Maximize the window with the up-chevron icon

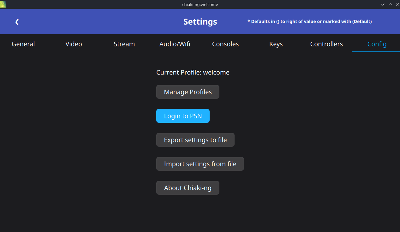390,4
